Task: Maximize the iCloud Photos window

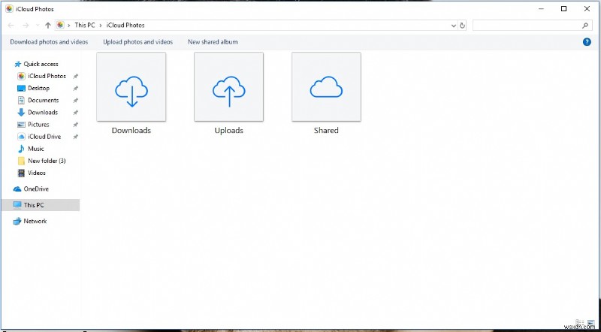Action: point(564,9)
